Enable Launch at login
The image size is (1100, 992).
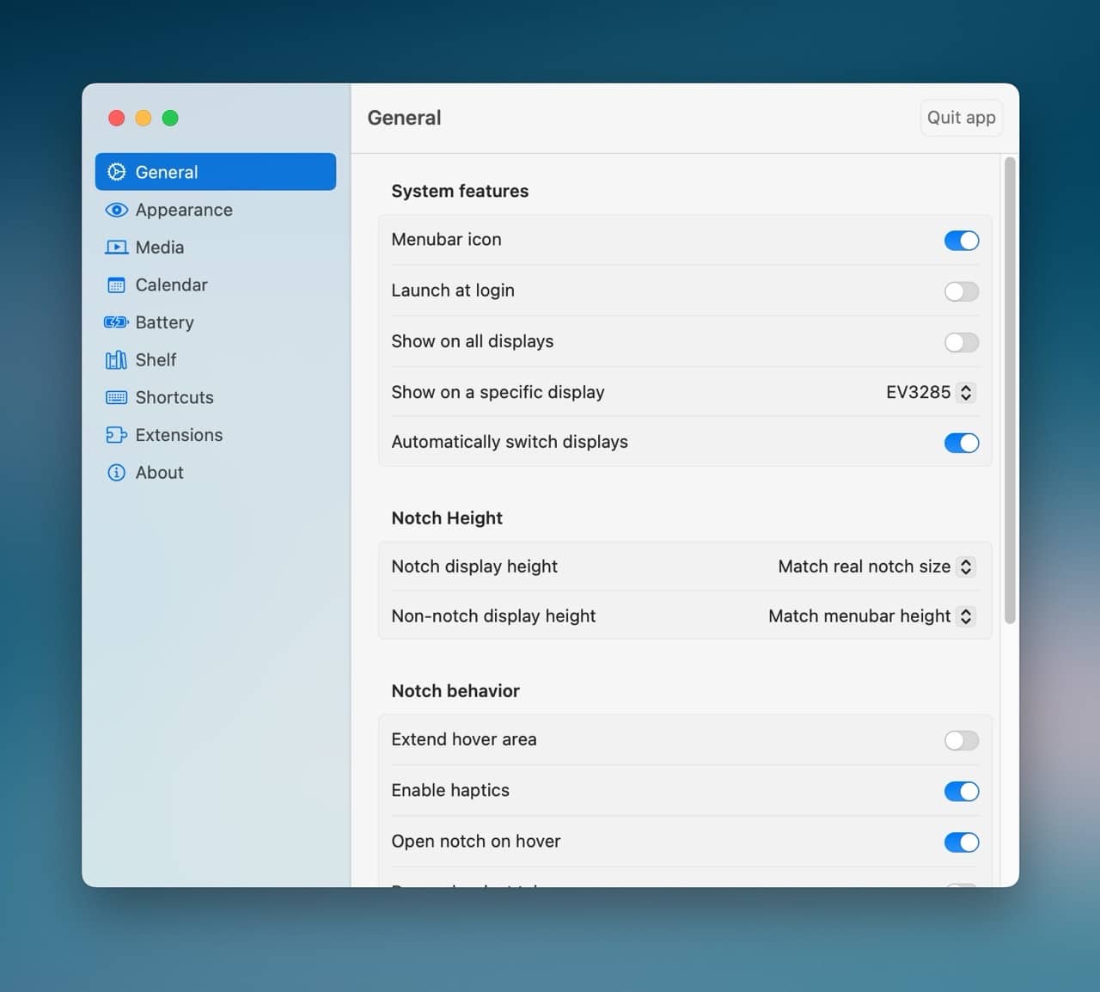[961, 291]
